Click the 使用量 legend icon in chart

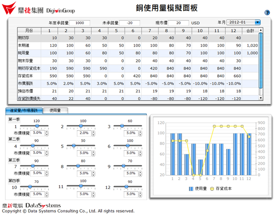(x=191, y=189)
